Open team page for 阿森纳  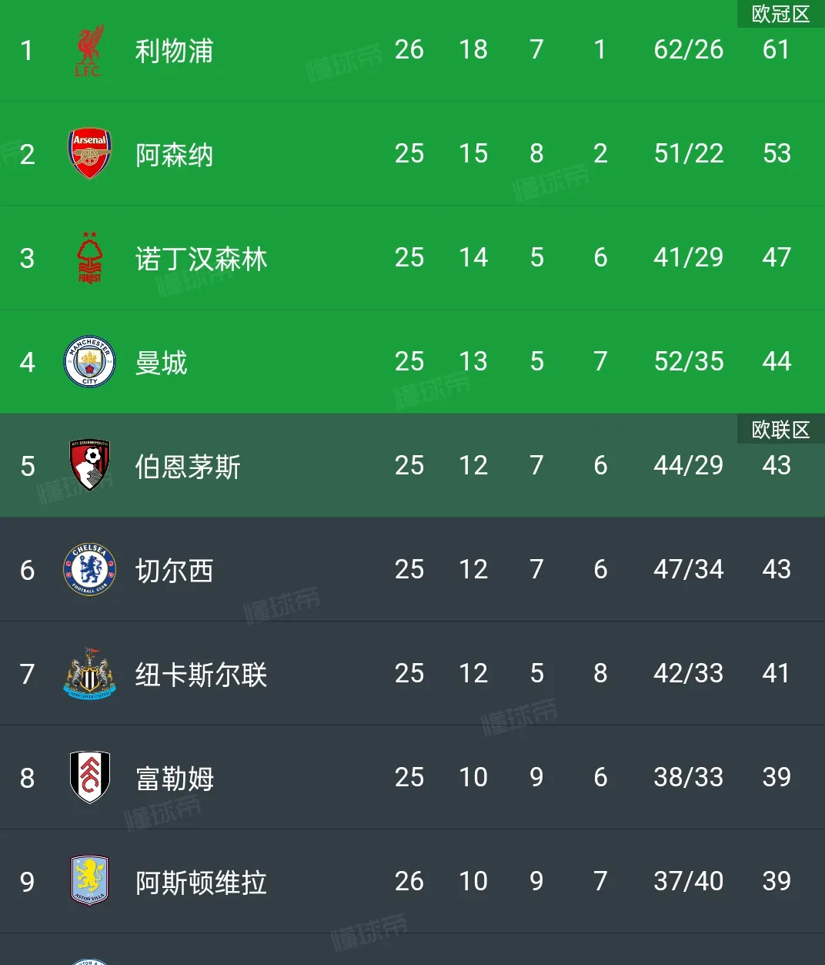point(174,155)
